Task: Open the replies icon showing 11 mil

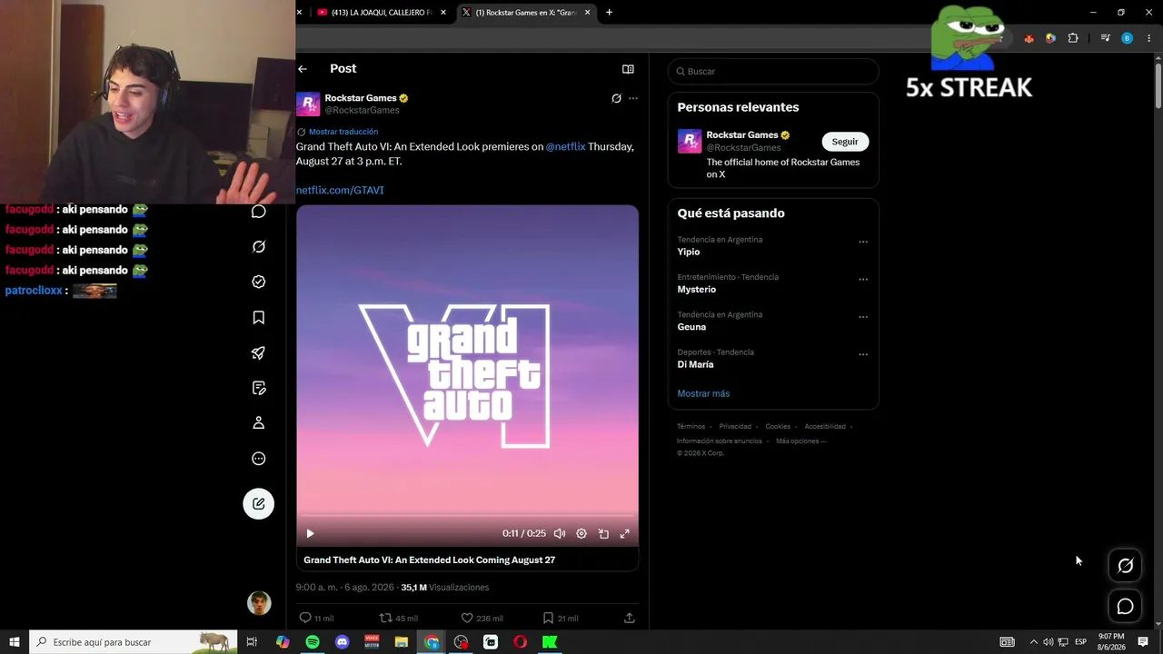Action: click(x=305, y=618)
